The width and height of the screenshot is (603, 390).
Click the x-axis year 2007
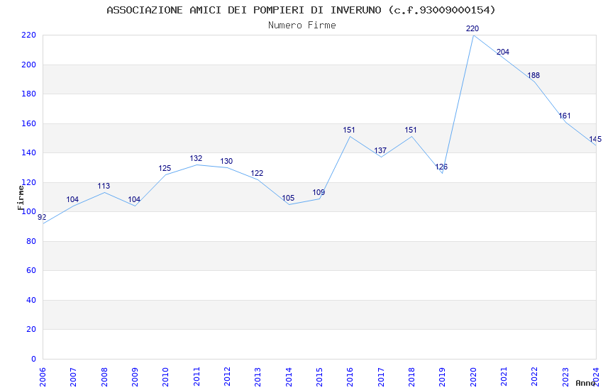(74, 377)
